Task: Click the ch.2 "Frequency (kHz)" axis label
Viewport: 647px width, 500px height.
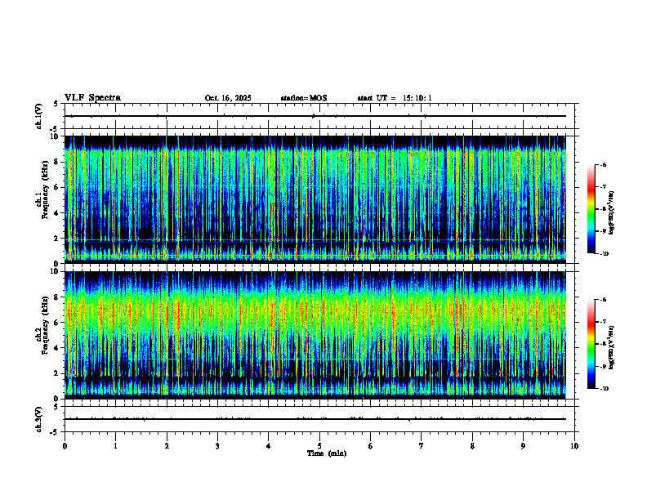Action: point(45,325)
